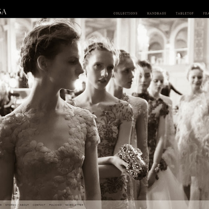Click the Contact footer link
The image size is (209, 209).
(x=39, y=205)
